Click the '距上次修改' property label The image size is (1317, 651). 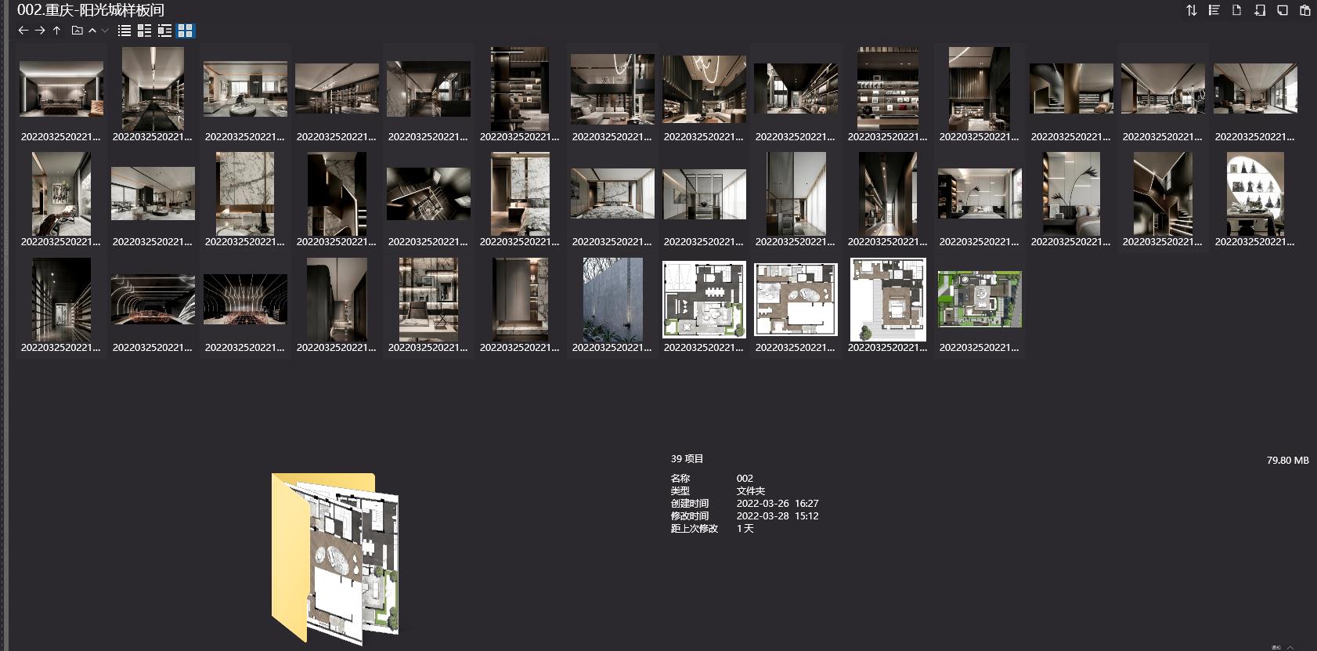tap(695, 528)
